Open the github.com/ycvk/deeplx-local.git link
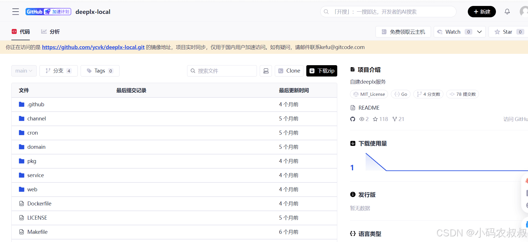 tap(93, 47)
